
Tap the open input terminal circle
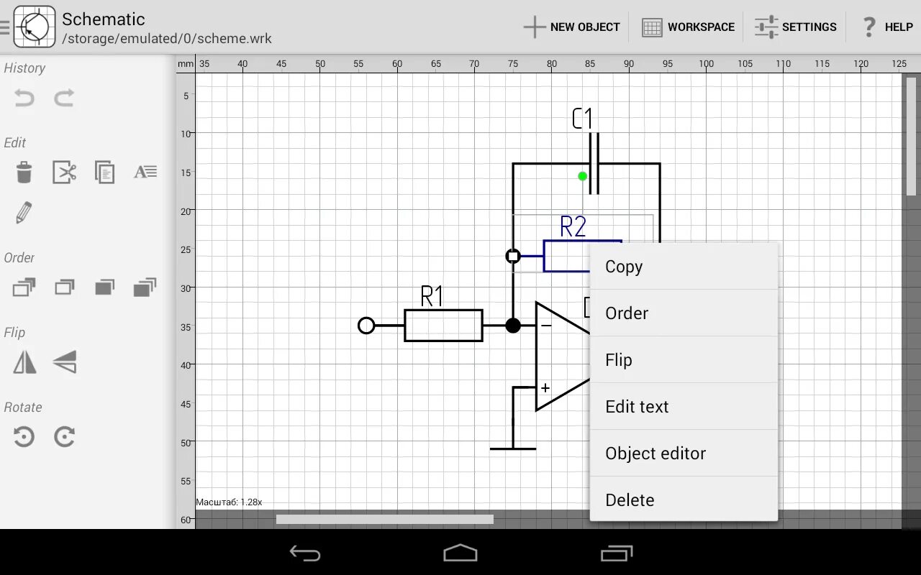tap(366, 326)
